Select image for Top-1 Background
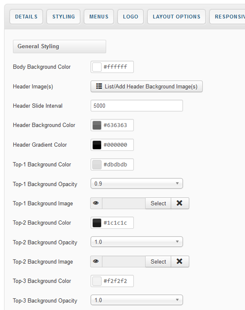Screen dimensions: 245x310 (x=158, y=203)
